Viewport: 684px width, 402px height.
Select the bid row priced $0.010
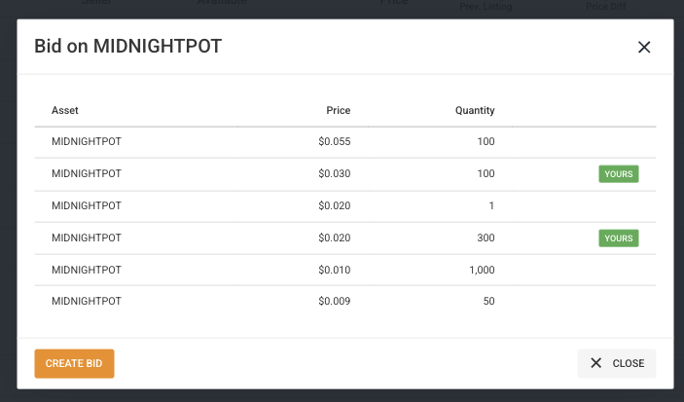point(345,270)
